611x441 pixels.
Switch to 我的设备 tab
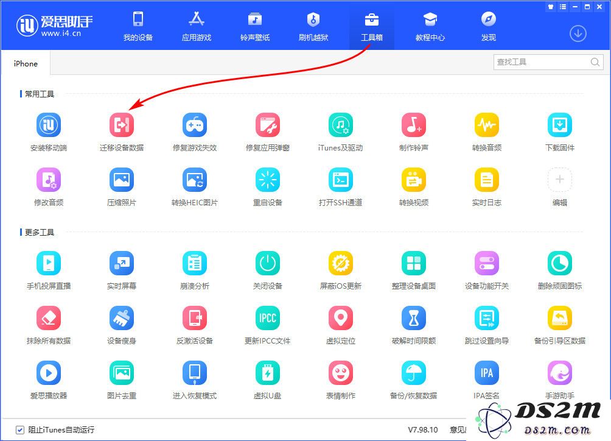(x=138, y=26)
